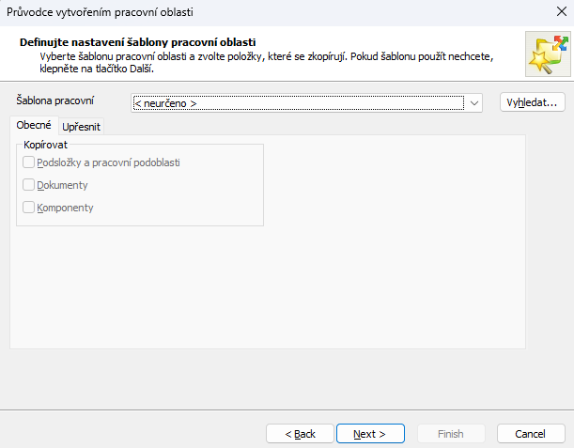Click the Kopírovat group box label

point(45,144)
